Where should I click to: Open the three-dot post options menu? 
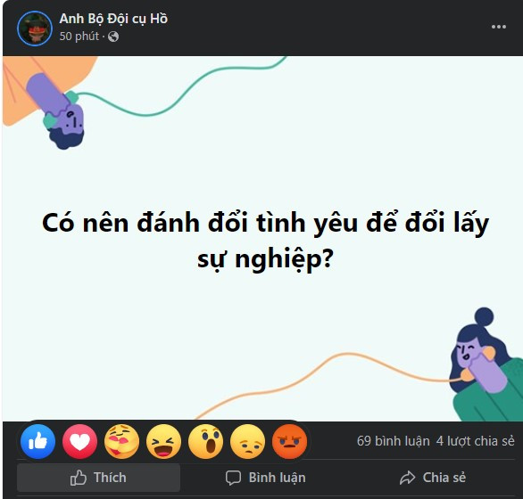499,27
